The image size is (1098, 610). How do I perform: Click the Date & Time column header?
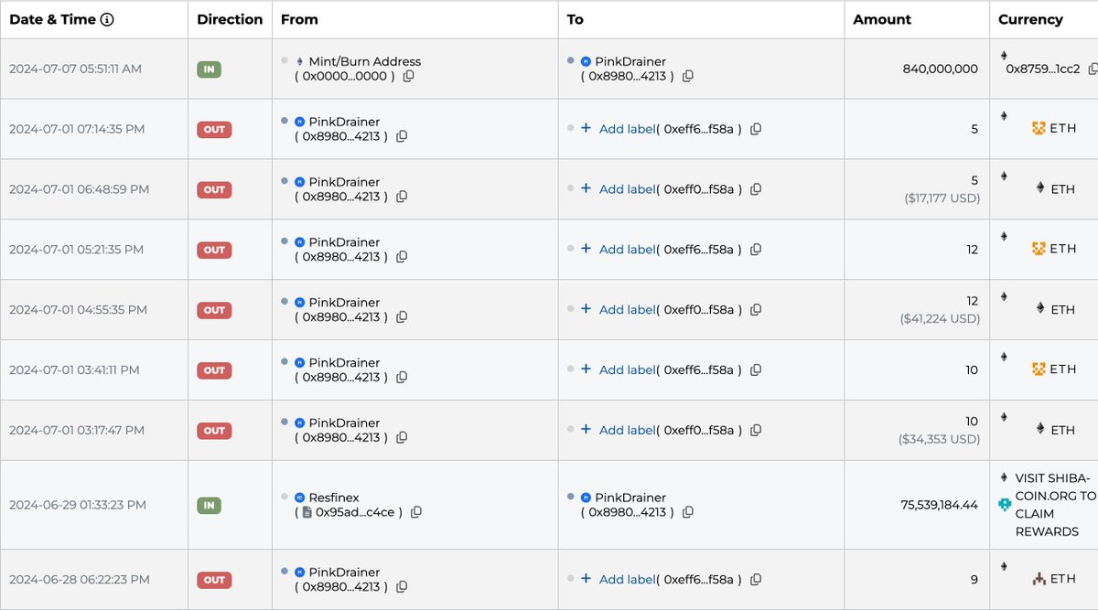[x=54, y=19]
